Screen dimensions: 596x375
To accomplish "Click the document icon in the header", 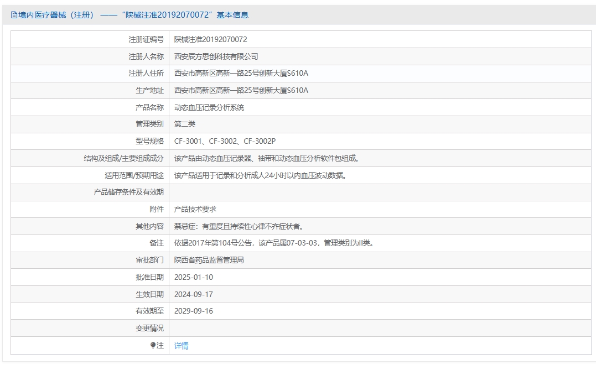I will tap(14, 15).
